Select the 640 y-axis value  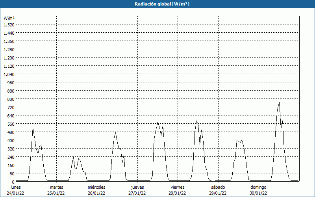[11, 115]
